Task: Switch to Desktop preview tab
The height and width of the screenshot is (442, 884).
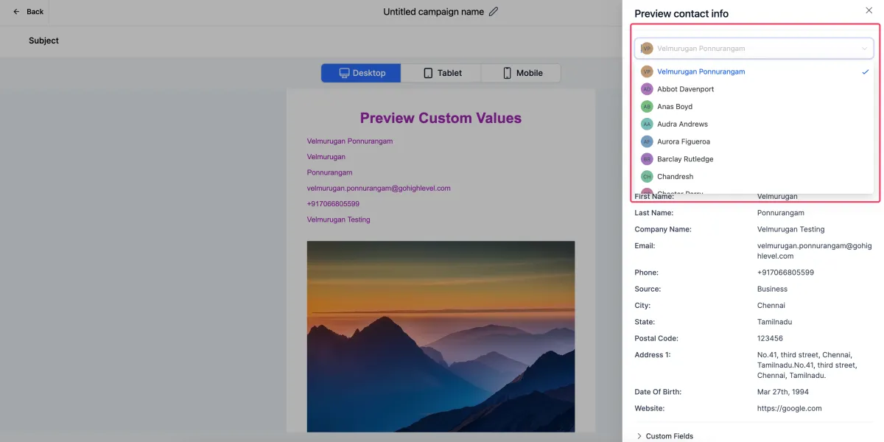Action: 361,73
